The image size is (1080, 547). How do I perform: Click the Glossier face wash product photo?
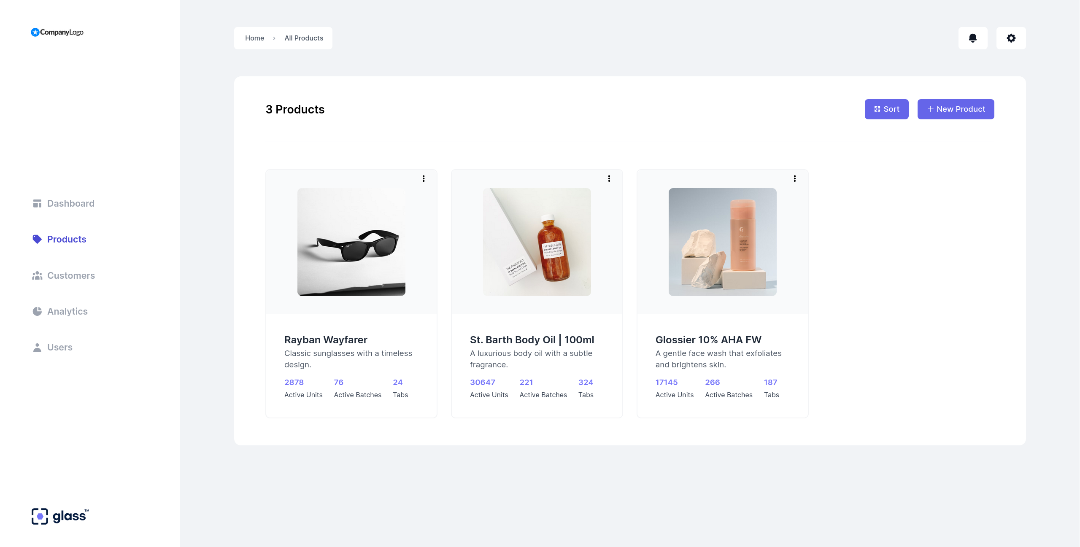coord(722,242)
